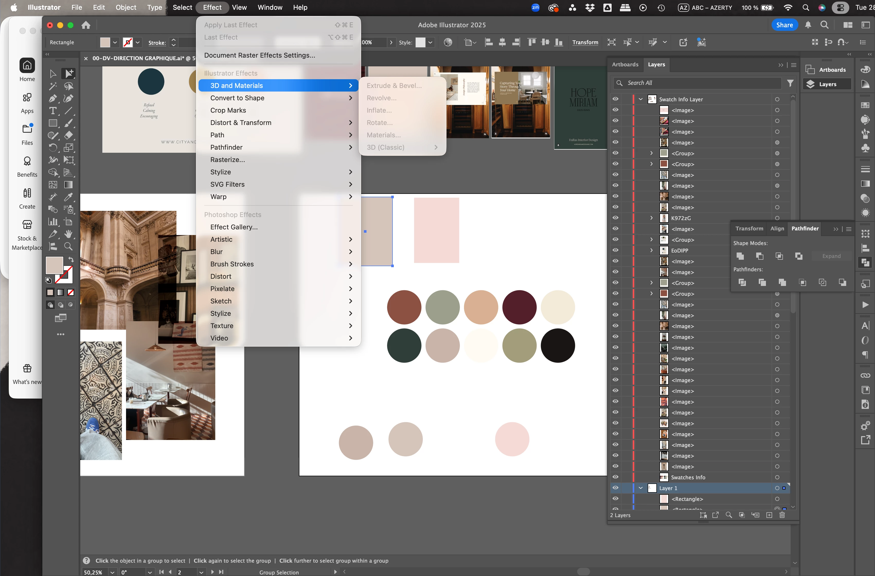
Task: Select the Hand tool
Action: click(68, 234)
